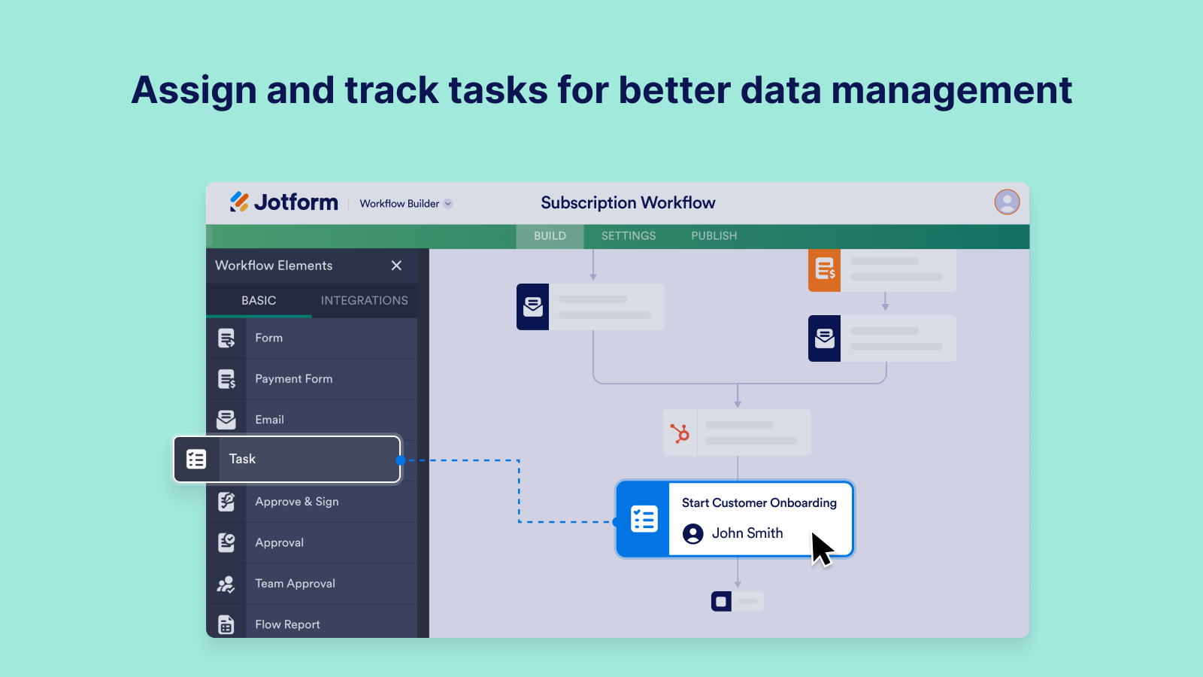
Task: Expand the Workflow Builder dropdown
Action: [x=405, y=203]
